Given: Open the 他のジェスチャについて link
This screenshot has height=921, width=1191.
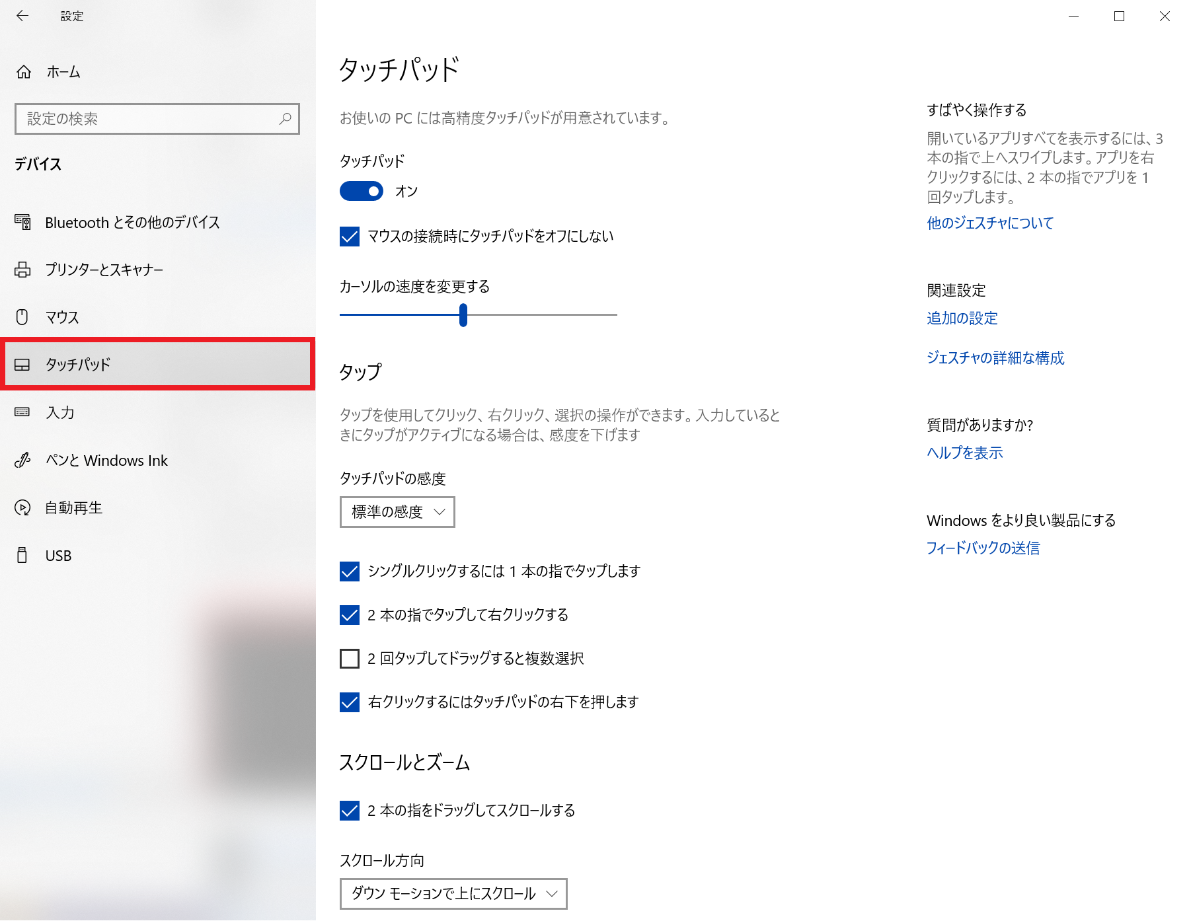Looking at the screenshot, I should coord(989,223).
